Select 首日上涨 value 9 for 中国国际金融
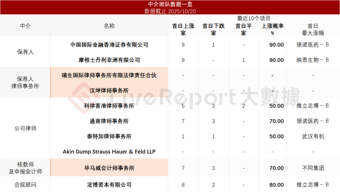 (183, 45)
